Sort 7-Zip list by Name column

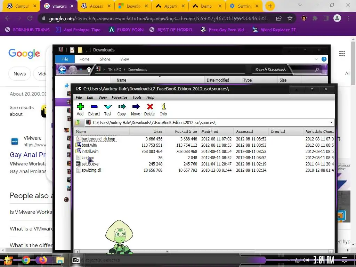(x=102, y=131)
